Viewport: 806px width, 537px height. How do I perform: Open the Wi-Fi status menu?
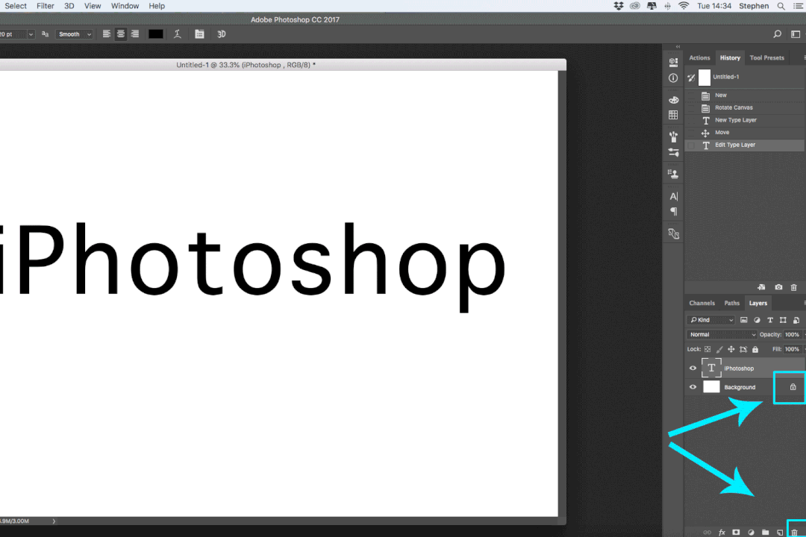[x=684, y=6]
